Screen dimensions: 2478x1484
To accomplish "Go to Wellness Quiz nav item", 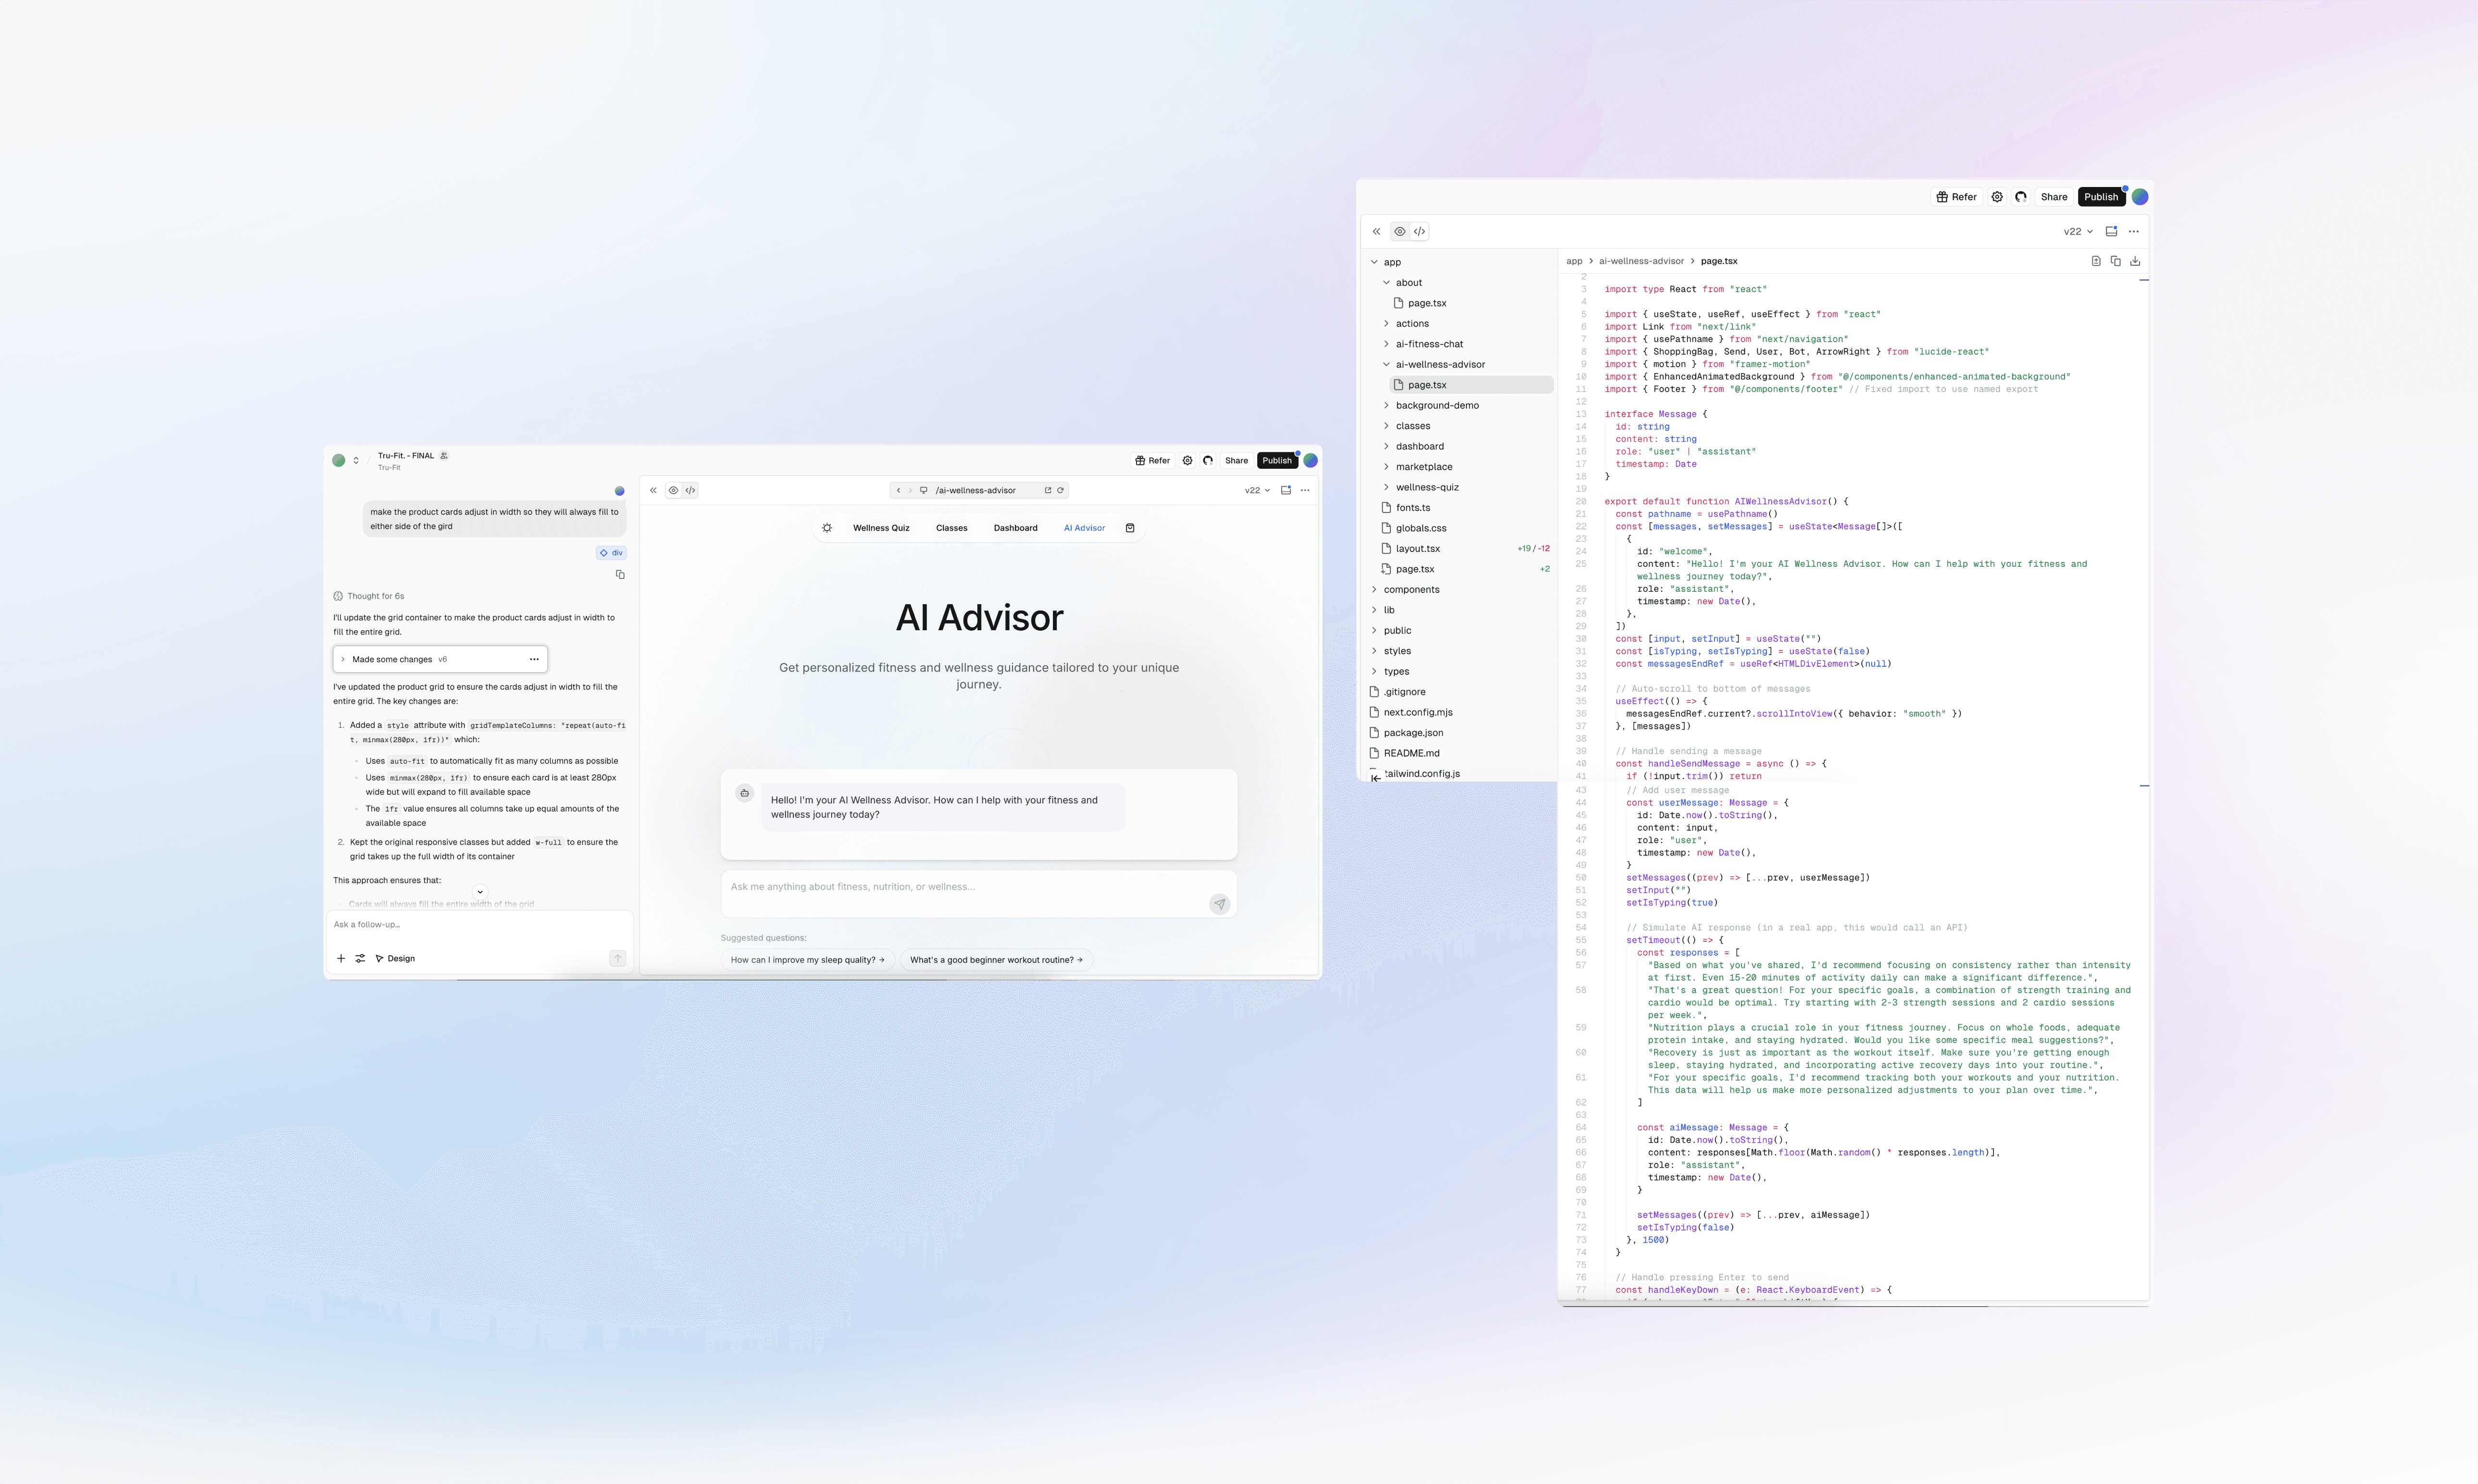I will (x=881, y=528).
